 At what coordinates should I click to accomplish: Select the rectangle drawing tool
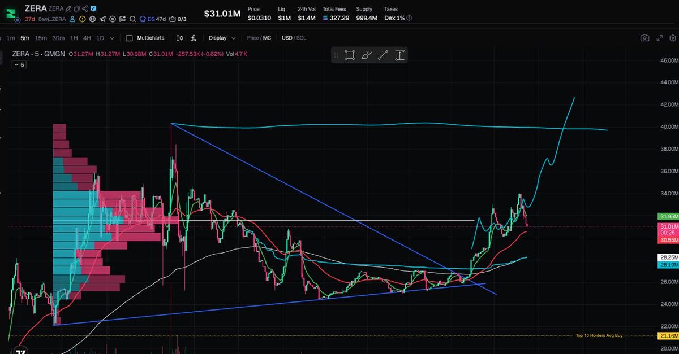pyautogui.click(x=350, y=55)
